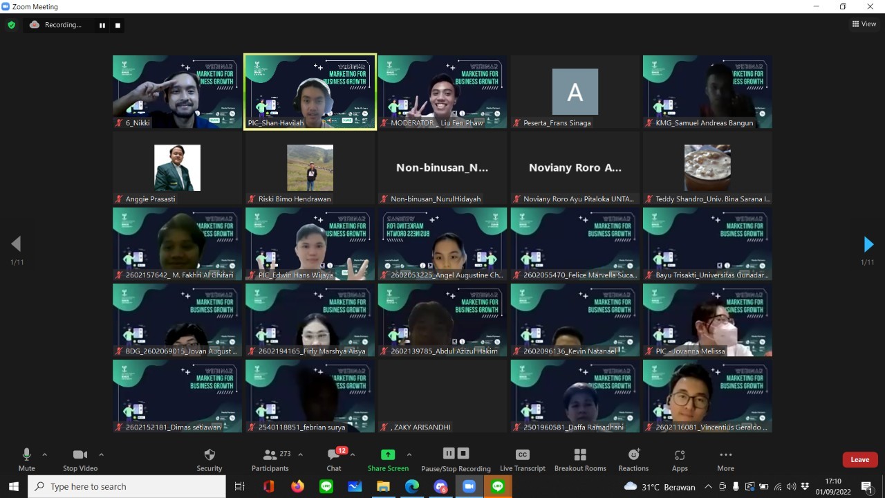Viewport: 885px width, 498px height.
Task: Open Task View on taskbar
Action: pyautogui.click(x=240, y=486)
